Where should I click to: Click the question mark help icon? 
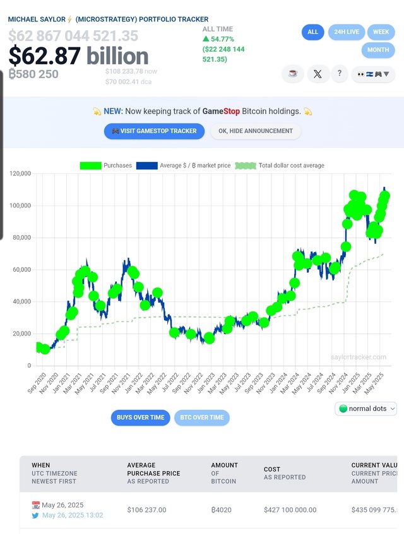[340, 74]
